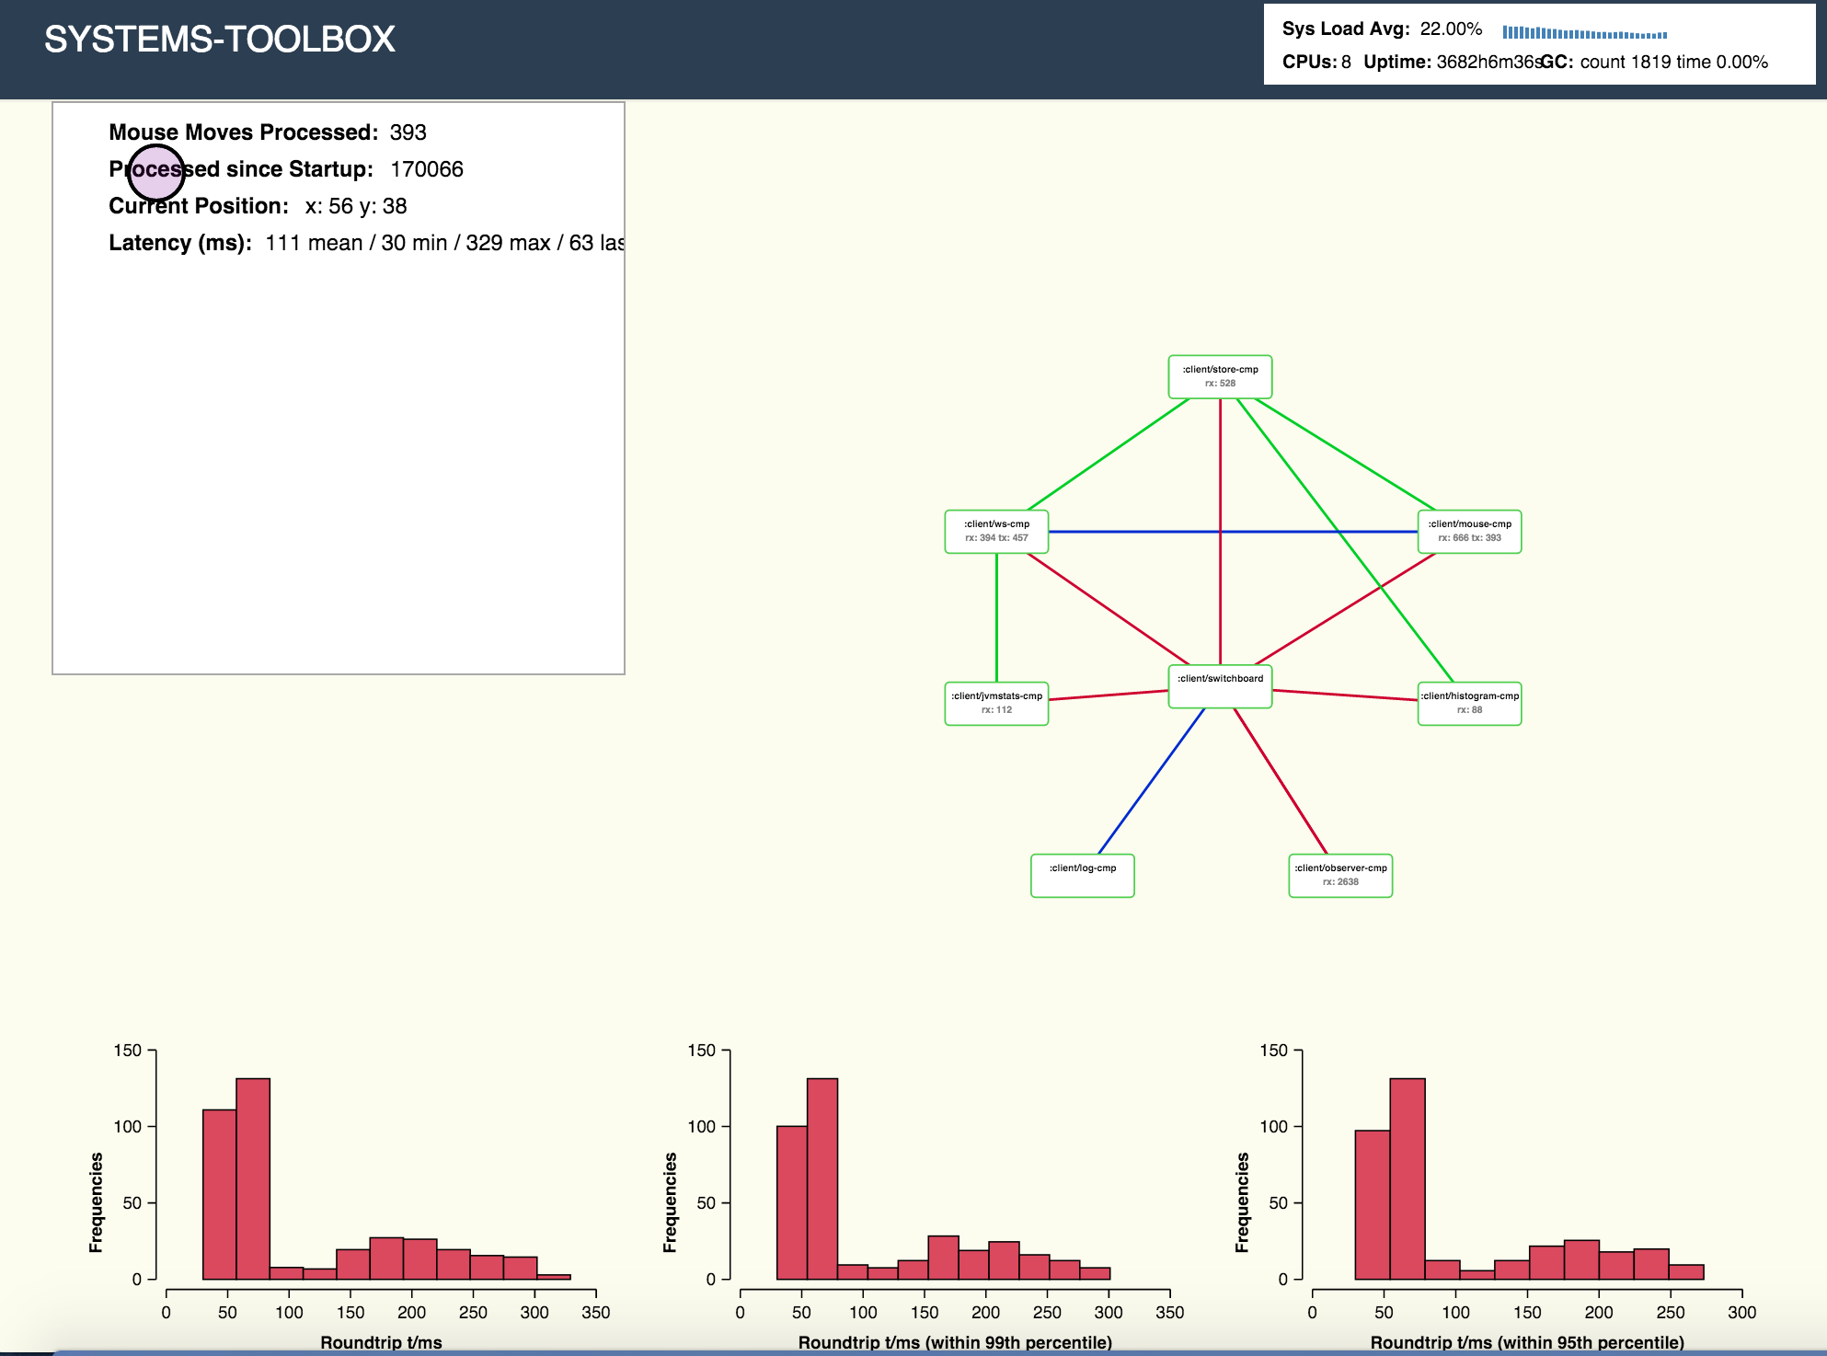Click the Roundtrip t/ms (within 99th percentile) label

click(955, 1342)
